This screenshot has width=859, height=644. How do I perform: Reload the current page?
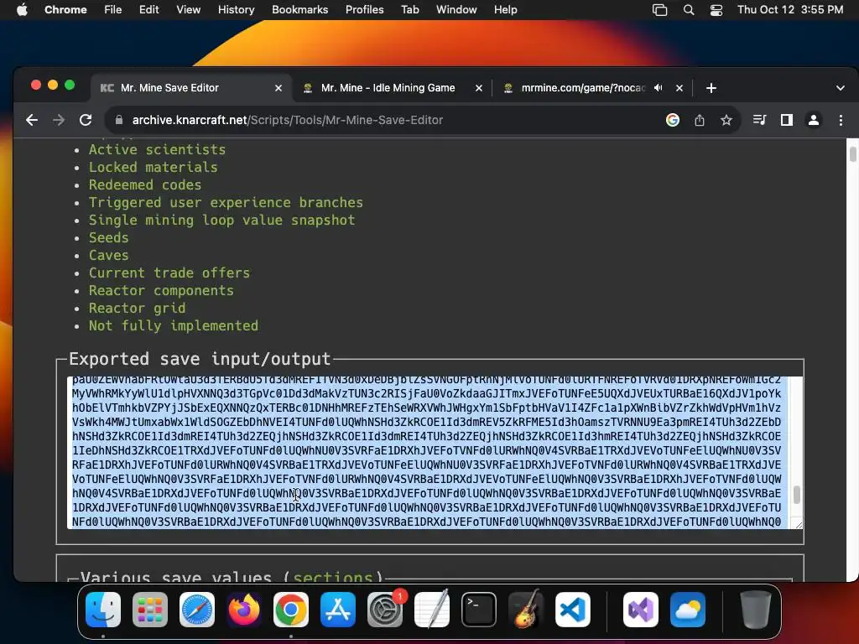point(86,120)
